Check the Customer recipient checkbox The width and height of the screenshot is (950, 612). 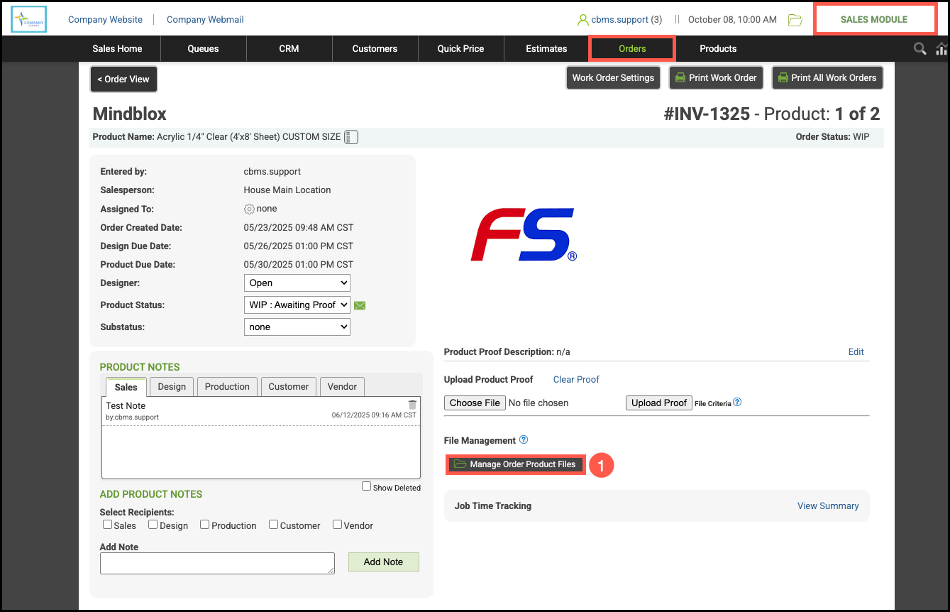pyautogui.click(x=273, y=525)
